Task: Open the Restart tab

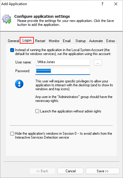Action: [40, 41]
